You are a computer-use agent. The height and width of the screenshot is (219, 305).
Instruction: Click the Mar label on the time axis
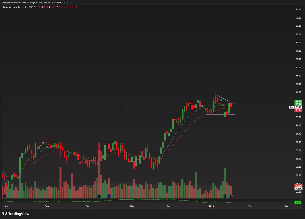(287, 206)
